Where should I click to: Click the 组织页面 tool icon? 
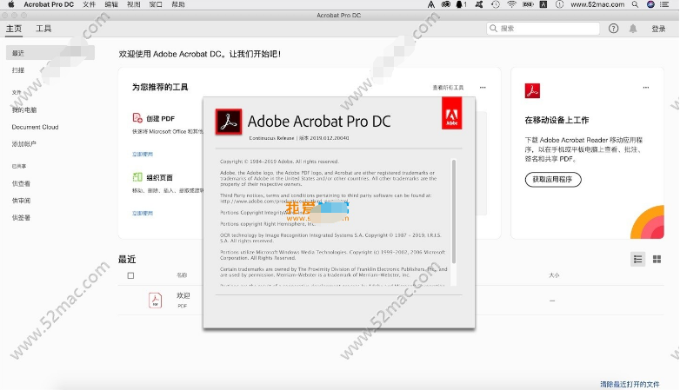pos(137,177)
